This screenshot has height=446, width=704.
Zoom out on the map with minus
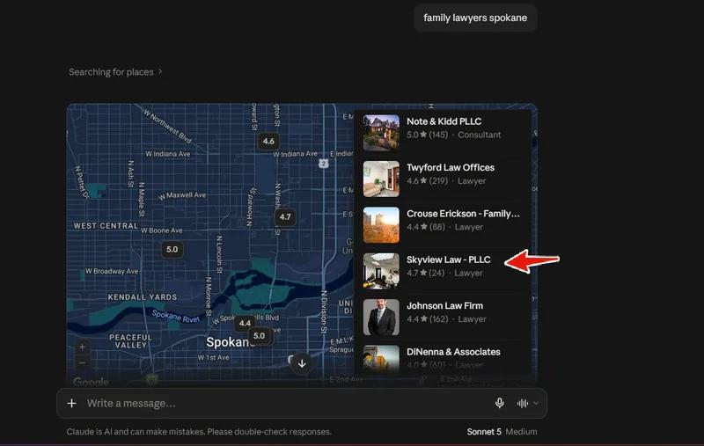point(82,362)
